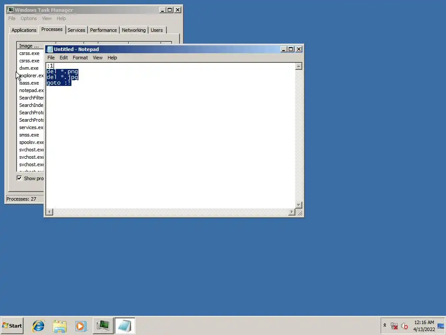Select dwm.exe process row
Screen dimensions: 446x335
[x=30, y=68]
